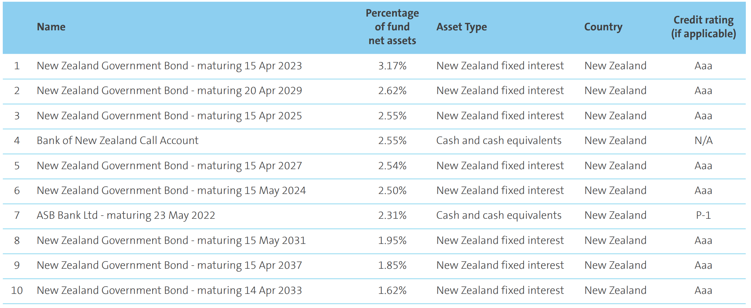Screen dimensions: 751x308
Task: Click the Name column header
Action: click(x=51, y=27)
